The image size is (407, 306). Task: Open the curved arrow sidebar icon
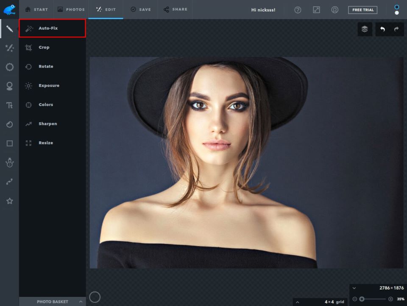[x=10, y=182]
